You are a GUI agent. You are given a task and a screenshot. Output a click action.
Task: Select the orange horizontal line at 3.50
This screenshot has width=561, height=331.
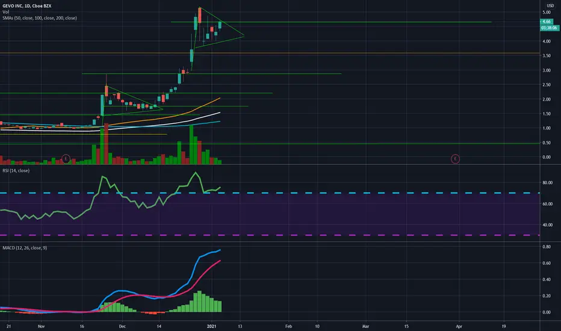270,53
